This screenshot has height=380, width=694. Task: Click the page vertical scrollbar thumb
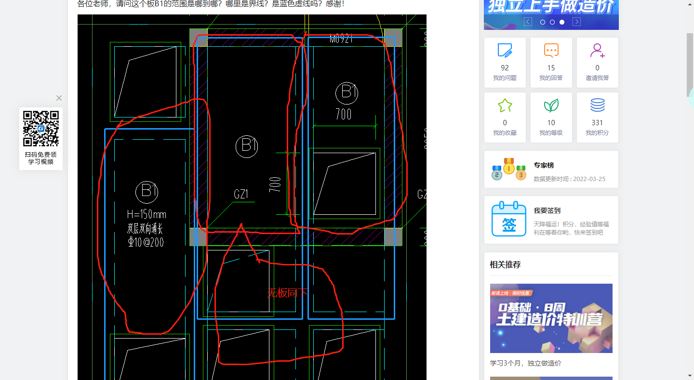click(690, 65)
